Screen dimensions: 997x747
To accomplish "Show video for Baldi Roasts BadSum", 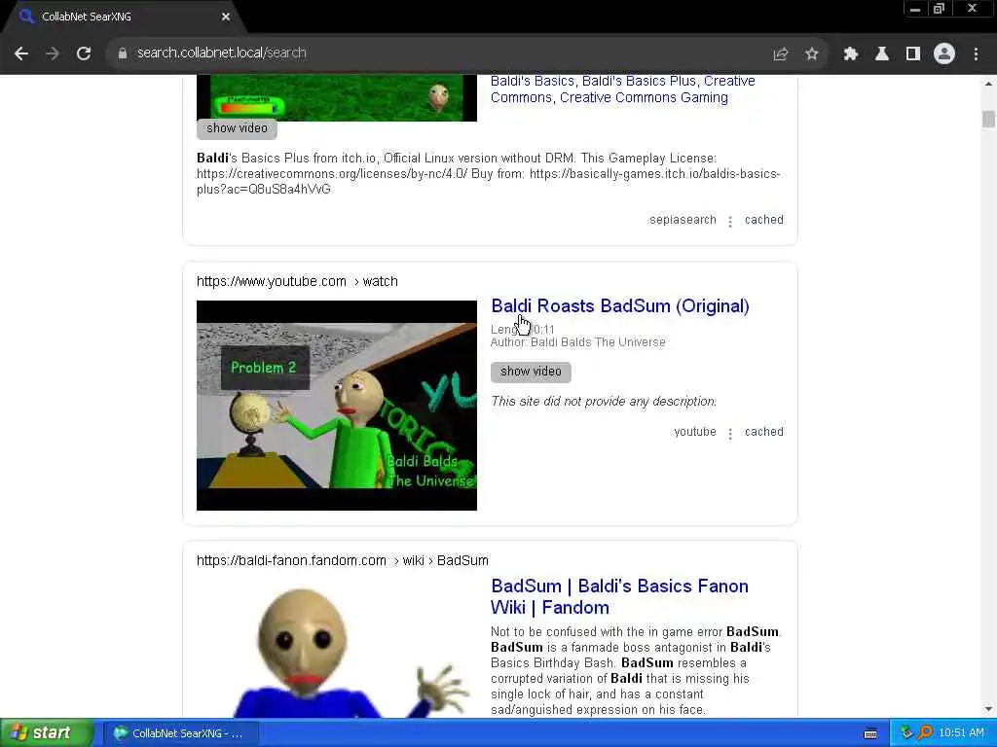I will [531, 372].
